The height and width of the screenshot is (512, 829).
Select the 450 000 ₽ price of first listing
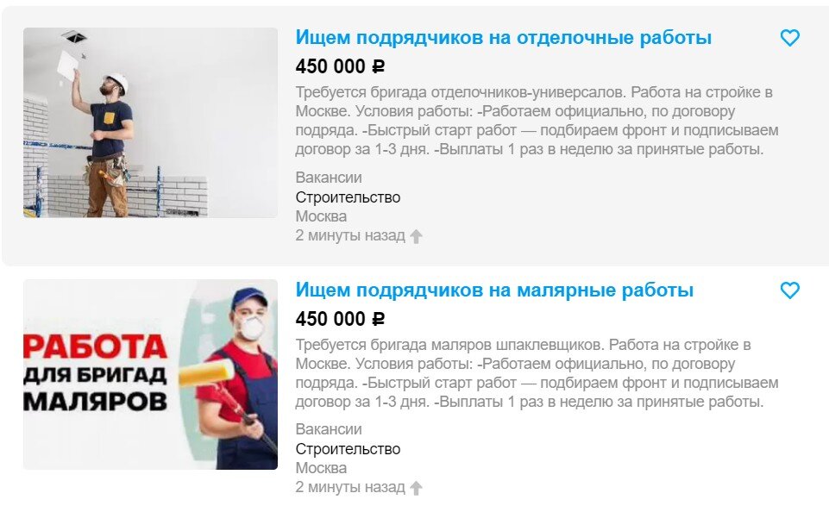[340, 66]
